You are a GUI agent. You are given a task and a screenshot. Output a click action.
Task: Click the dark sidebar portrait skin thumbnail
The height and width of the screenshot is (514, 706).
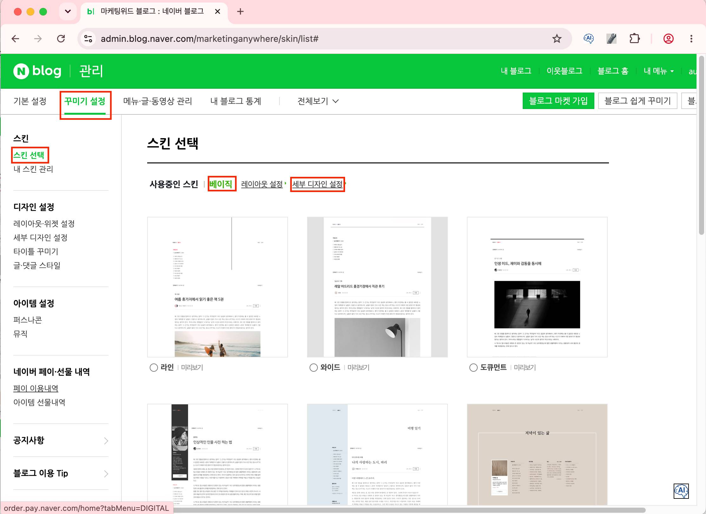[x=218, y=454]
